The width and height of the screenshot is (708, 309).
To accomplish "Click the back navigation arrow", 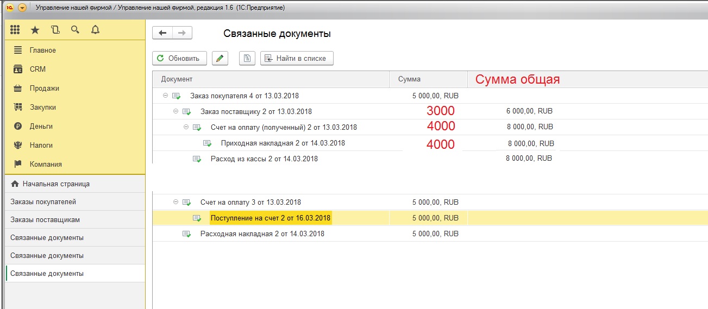I will (x=162, y=34).
